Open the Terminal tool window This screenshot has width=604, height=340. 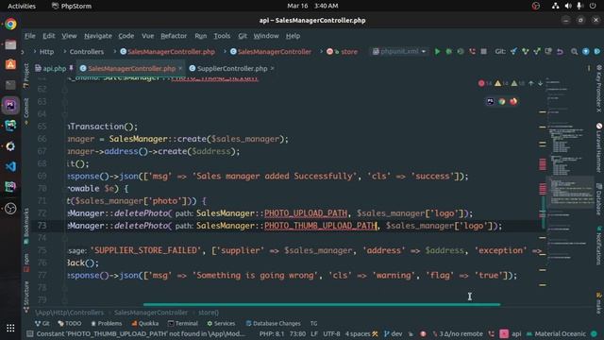coord(183,323)
